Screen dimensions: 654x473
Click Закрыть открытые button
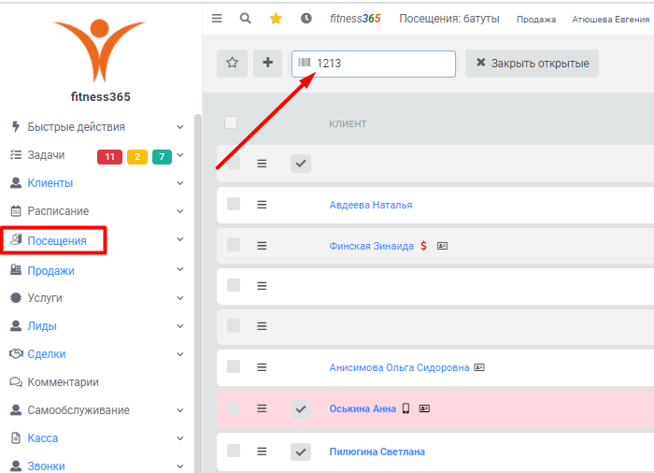(x=532, y=64)
